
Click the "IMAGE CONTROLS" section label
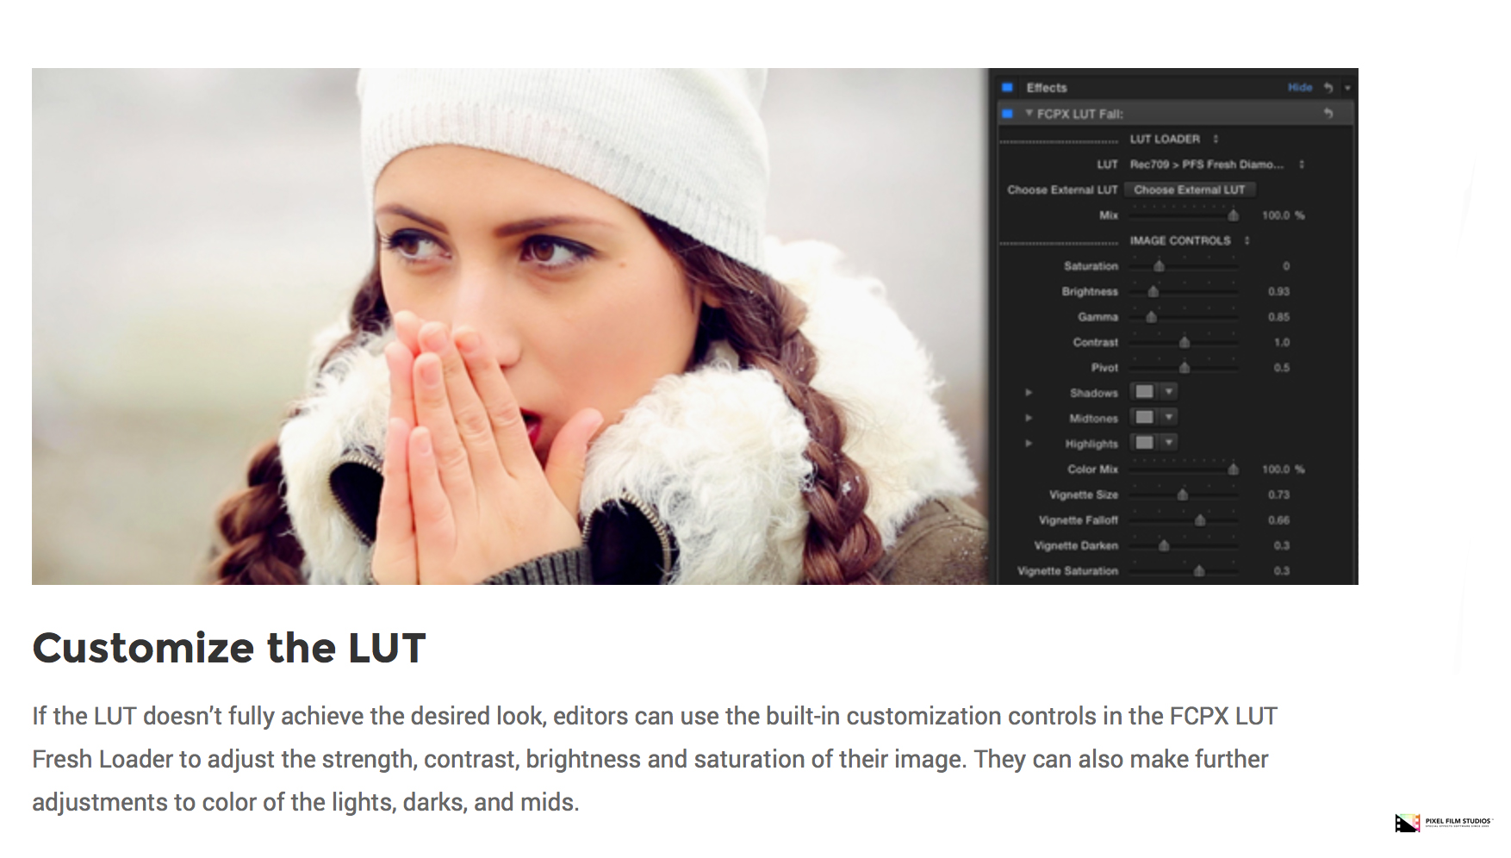[x=1180, y=240]
